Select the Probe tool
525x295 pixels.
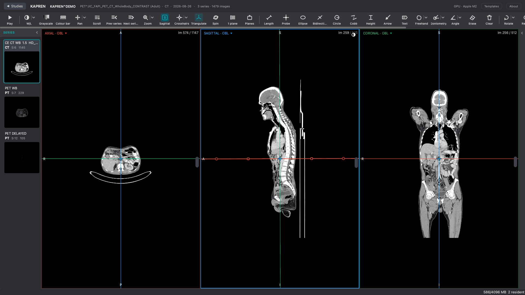pyautogui.click(x=286, y=20)
